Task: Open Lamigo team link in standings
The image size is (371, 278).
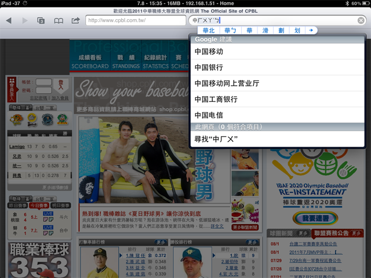Action: pos(17,147)
